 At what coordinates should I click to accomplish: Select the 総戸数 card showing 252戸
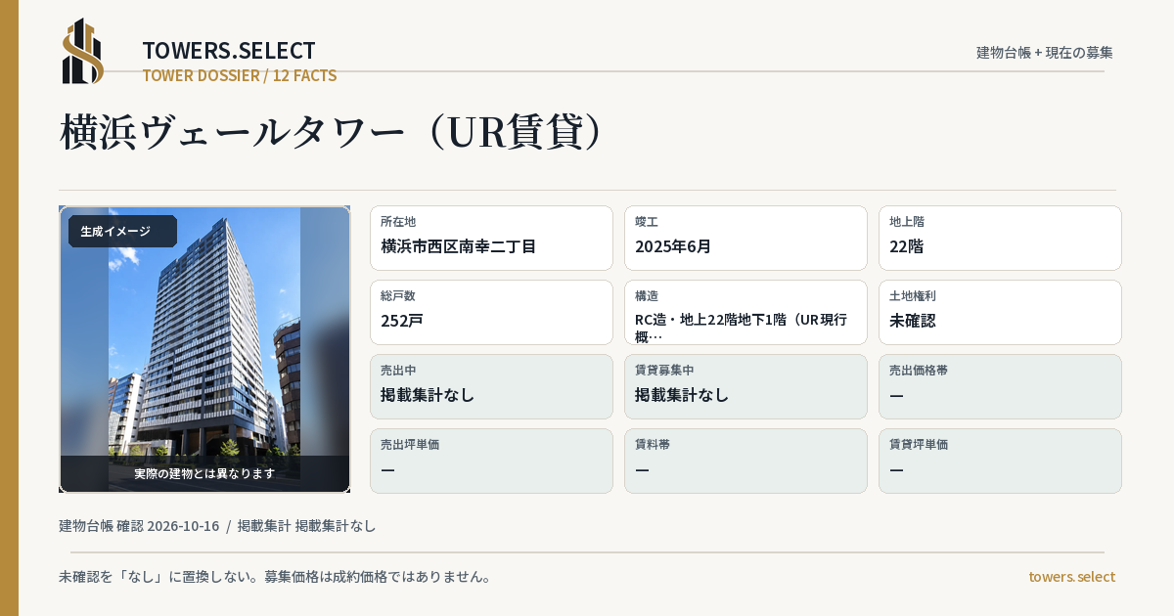491,312
